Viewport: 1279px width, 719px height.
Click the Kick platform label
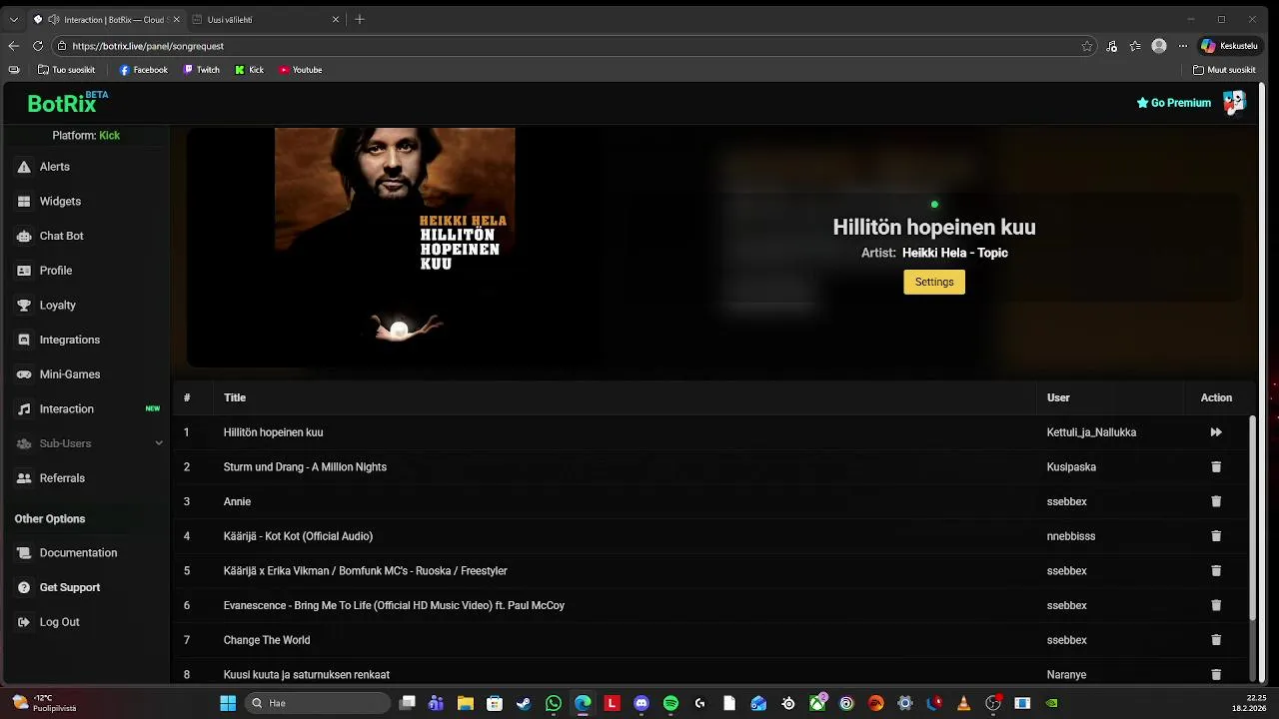(x=109, y=135)
